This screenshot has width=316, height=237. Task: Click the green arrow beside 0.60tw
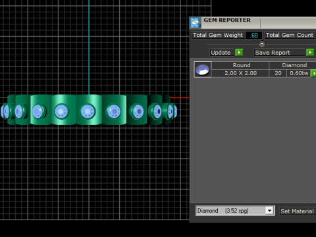(x=313, y=73)
